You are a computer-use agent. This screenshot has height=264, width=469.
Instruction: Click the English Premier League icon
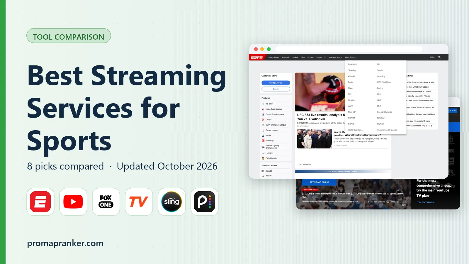[x=263, y=114]
